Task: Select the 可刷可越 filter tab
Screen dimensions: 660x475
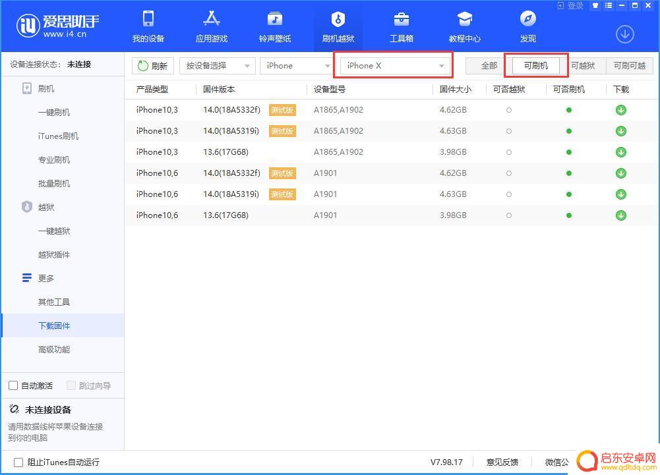Action: (630, 66)
